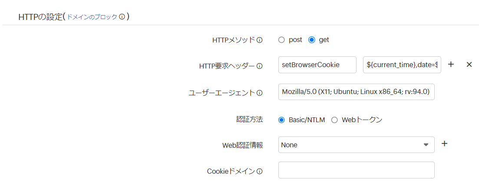
Task: Click the setBrowserCookie header name field
Action: (317, 65)
